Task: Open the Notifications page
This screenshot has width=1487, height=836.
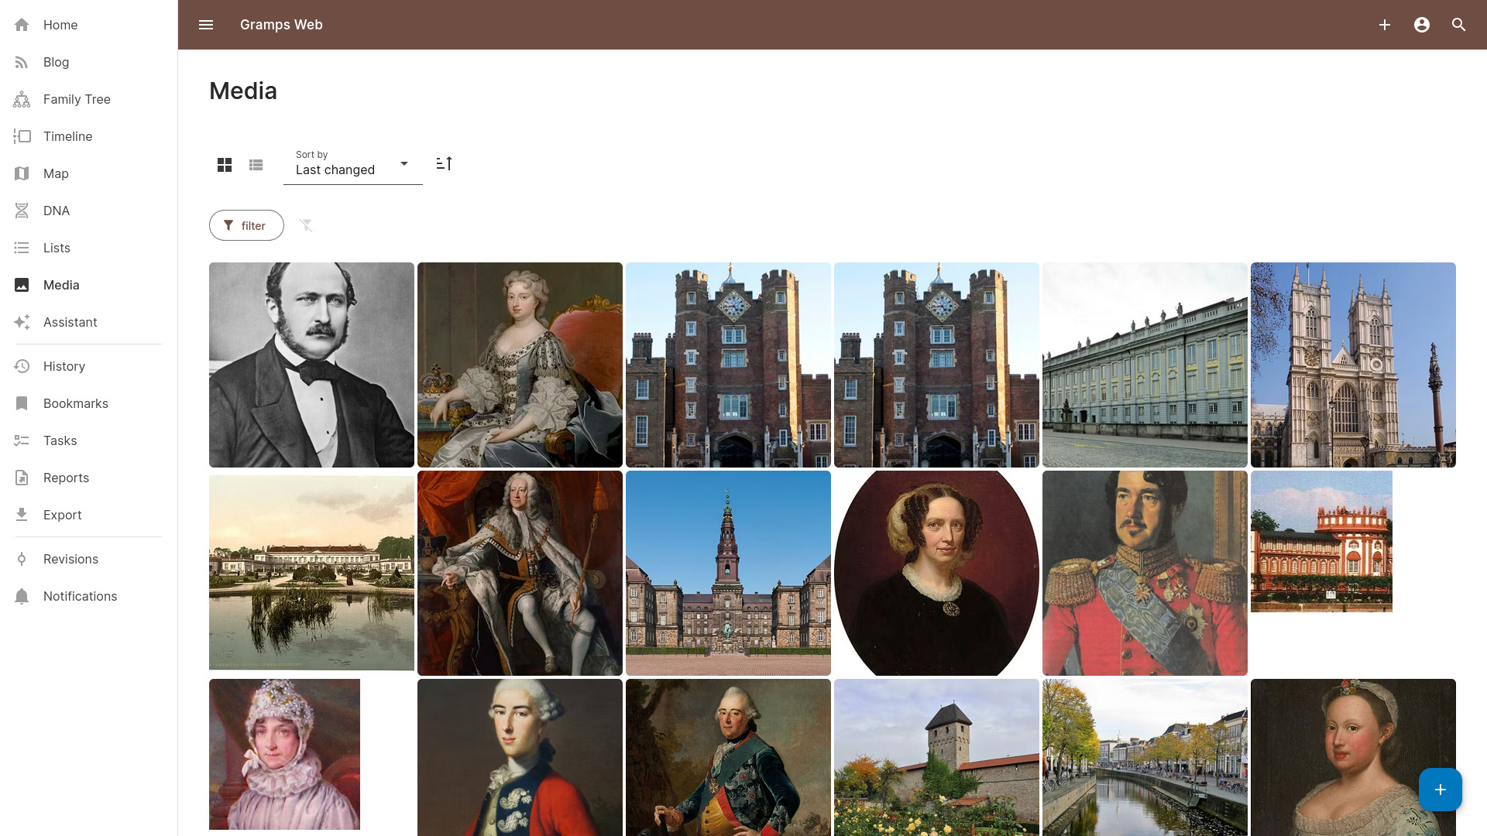Action: pyautogui.click(x=80, y=596)
